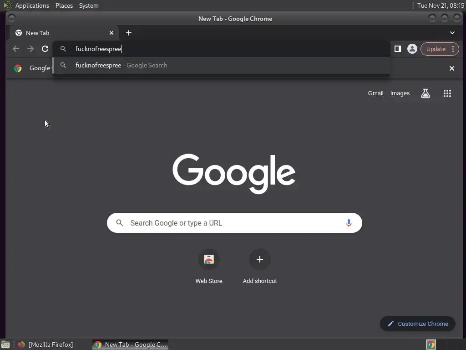Select the fucknofreespree Google Search suggestion
The image size is (466, 350).
tap(221, 65)
